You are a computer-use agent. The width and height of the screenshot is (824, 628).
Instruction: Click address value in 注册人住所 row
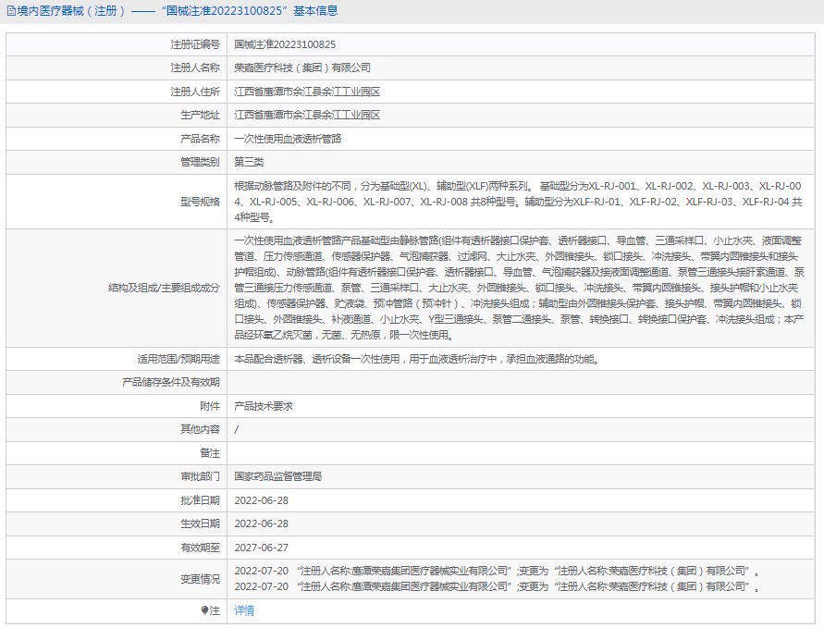click(x=307, y=92)
